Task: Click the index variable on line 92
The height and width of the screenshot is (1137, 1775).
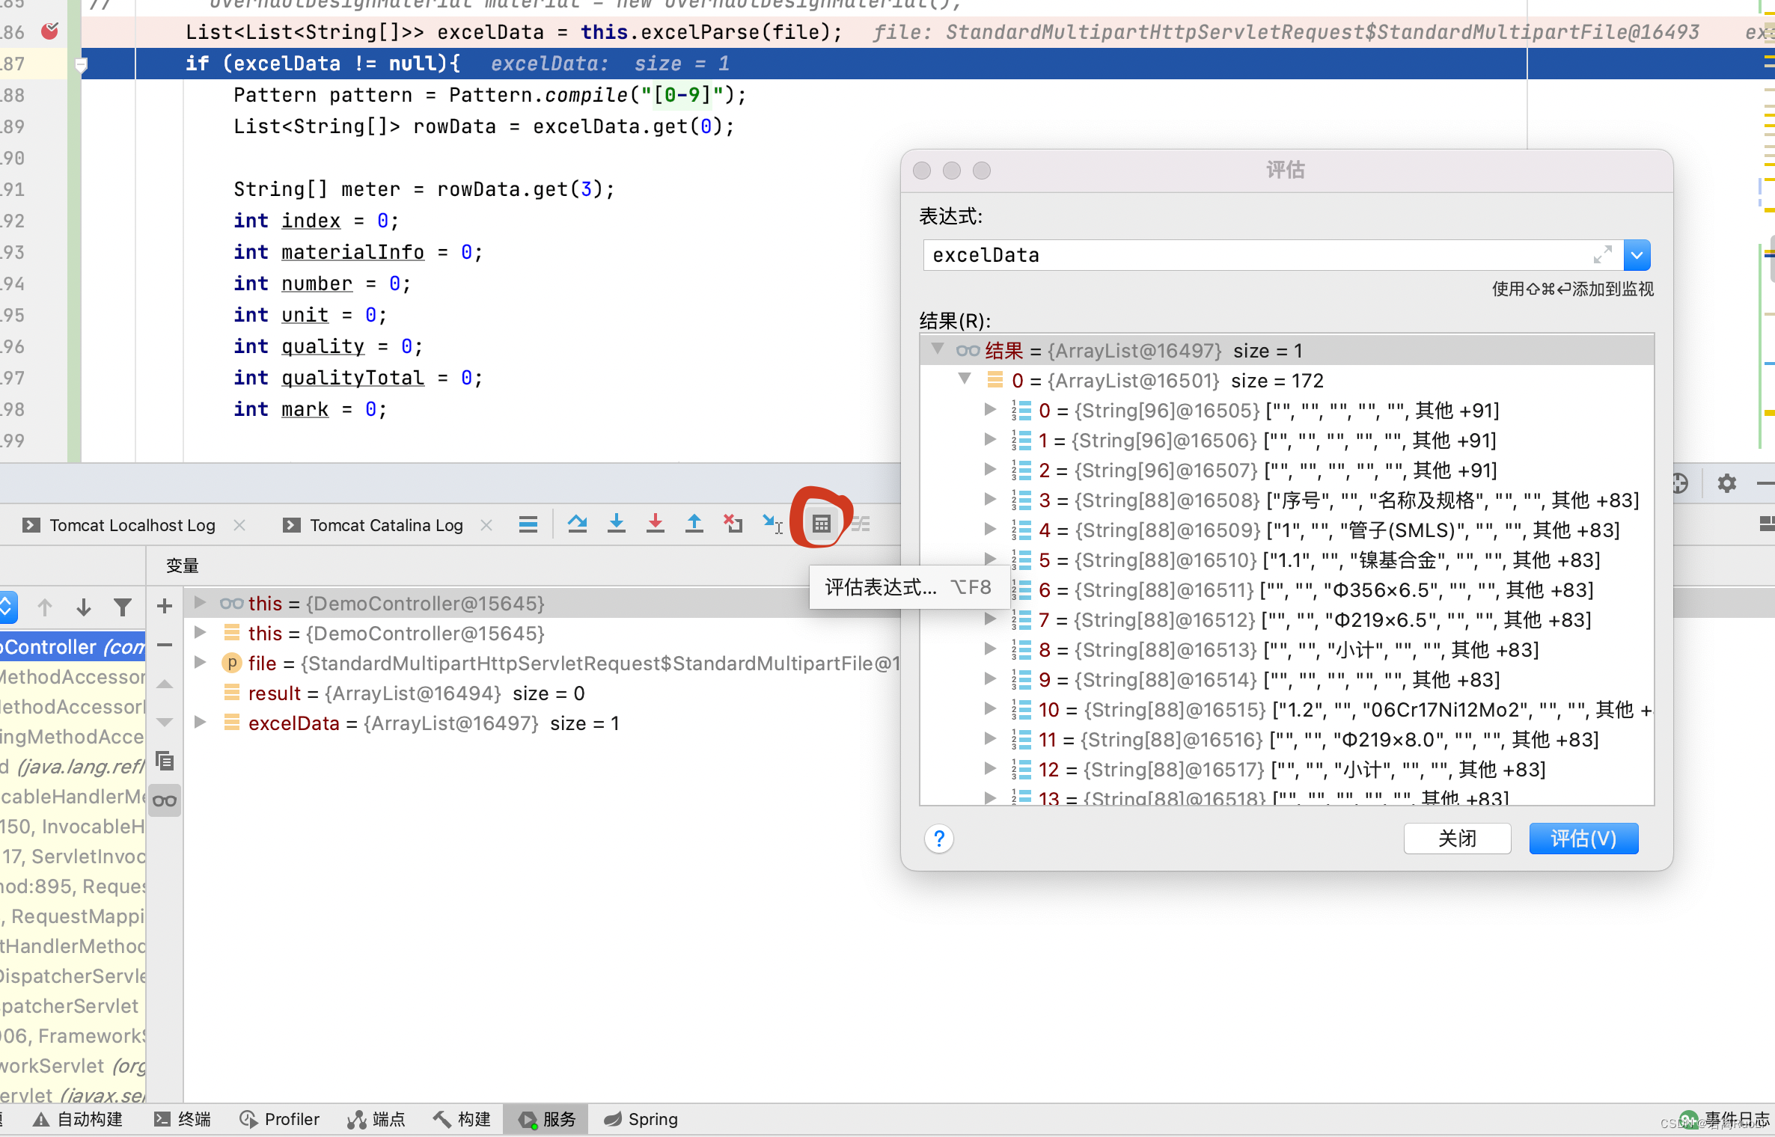Action: (311, 221)
